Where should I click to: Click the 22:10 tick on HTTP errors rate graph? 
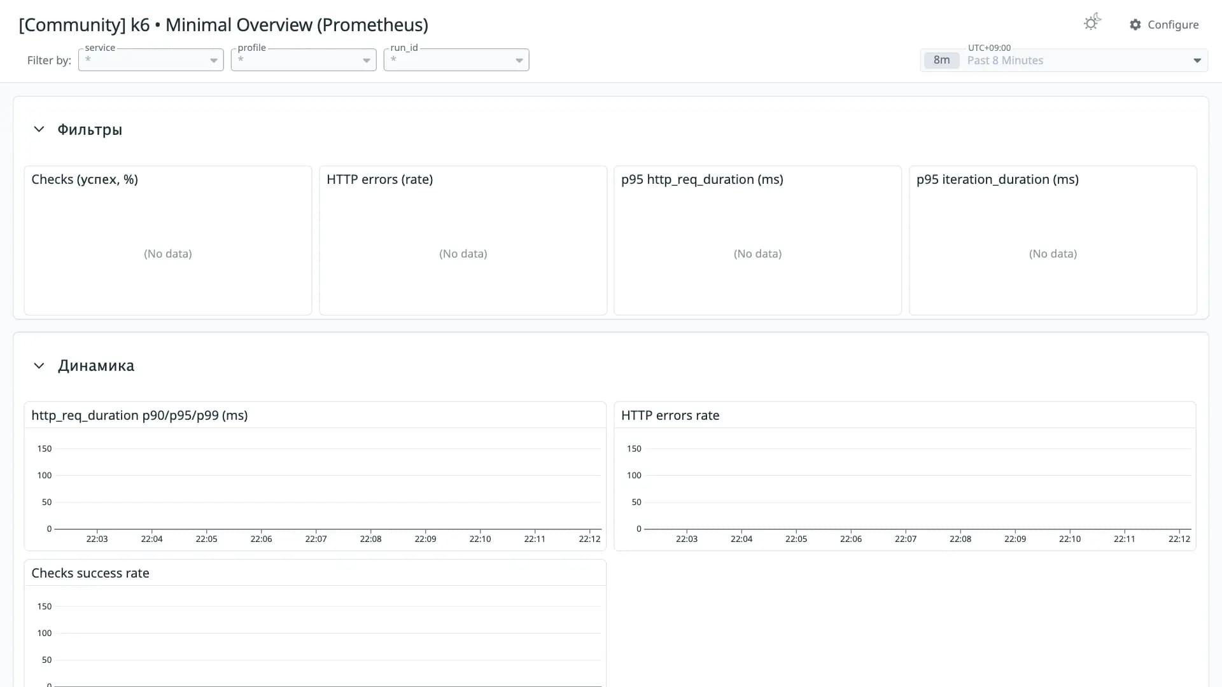[1070, 539]
